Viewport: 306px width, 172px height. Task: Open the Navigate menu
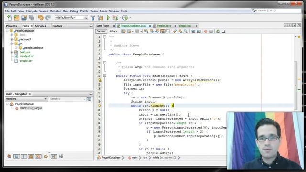[32, 11]
